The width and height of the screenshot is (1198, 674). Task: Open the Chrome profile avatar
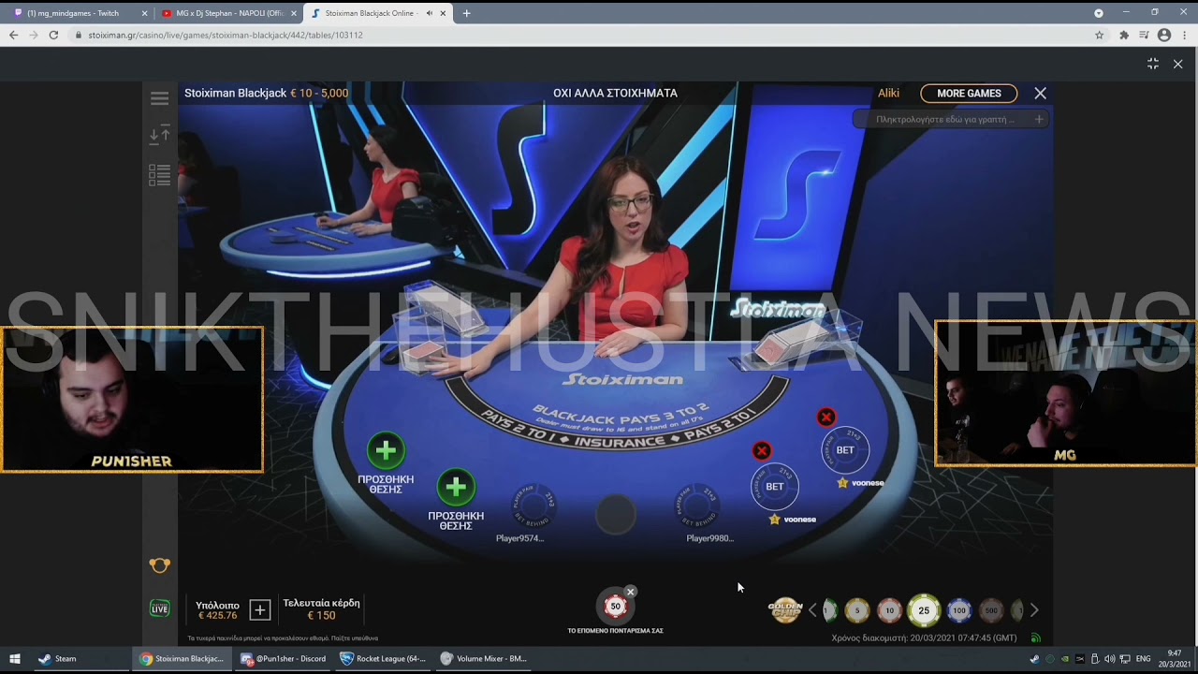[1164, 35]
